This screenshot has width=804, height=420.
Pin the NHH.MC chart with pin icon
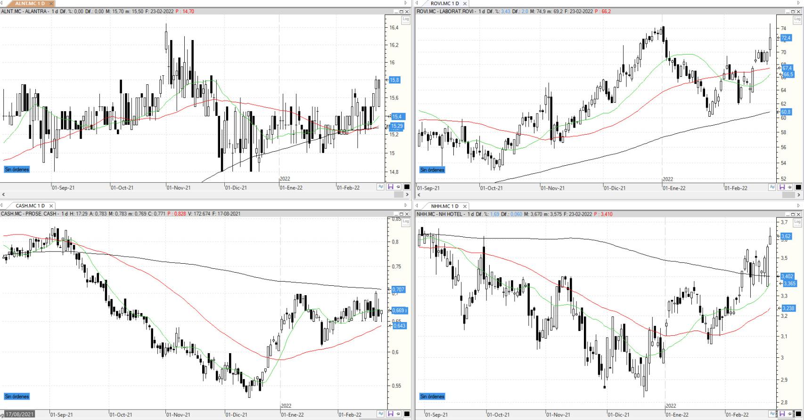click(790, 414)
